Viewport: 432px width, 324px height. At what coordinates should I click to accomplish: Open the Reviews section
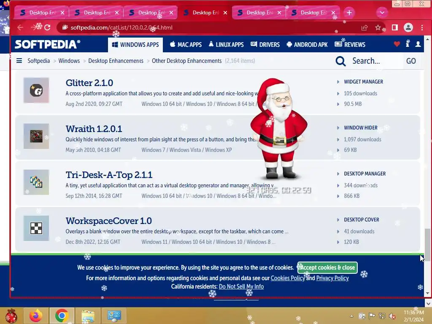pyautogui.click(x=350, y=45)
